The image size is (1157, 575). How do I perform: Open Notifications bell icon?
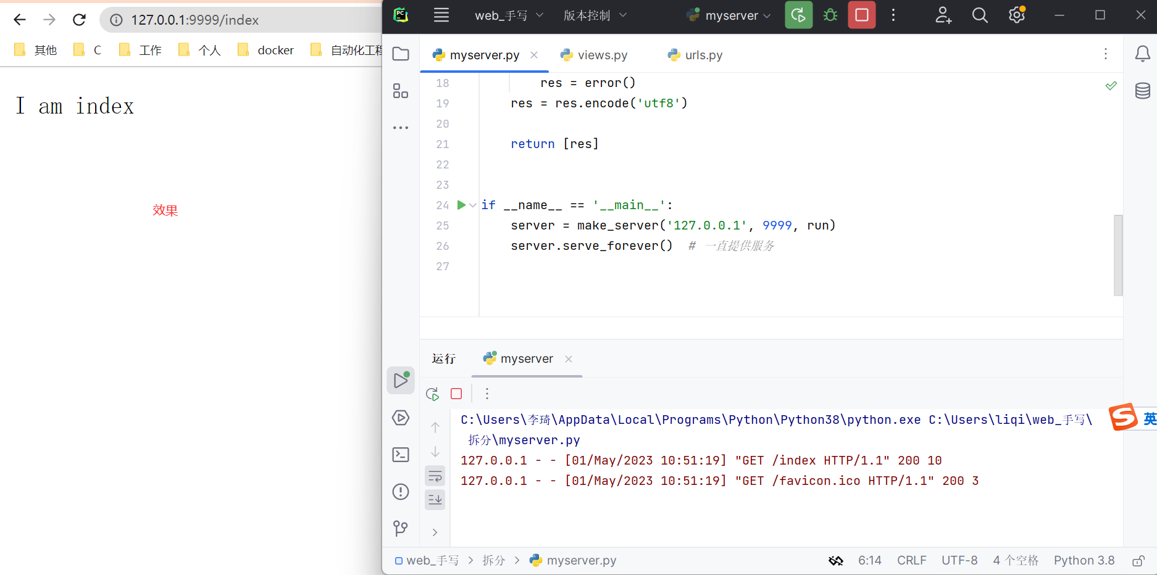1143,54
